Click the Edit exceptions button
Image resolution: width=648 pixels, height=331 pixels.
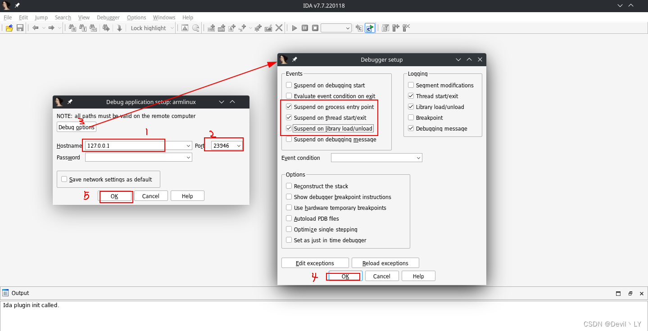[315, 263]
